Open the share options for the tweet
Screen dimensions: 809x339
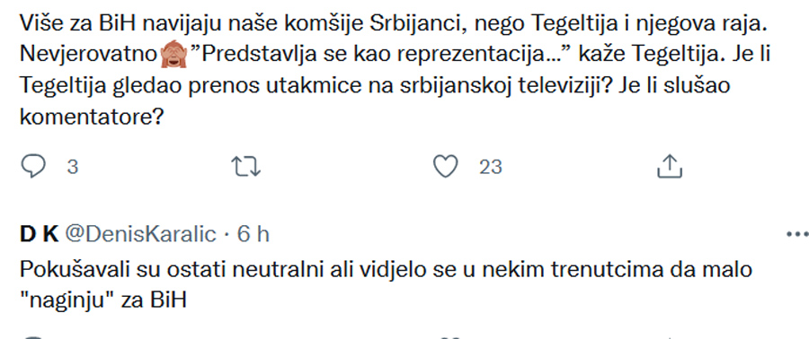671,167
